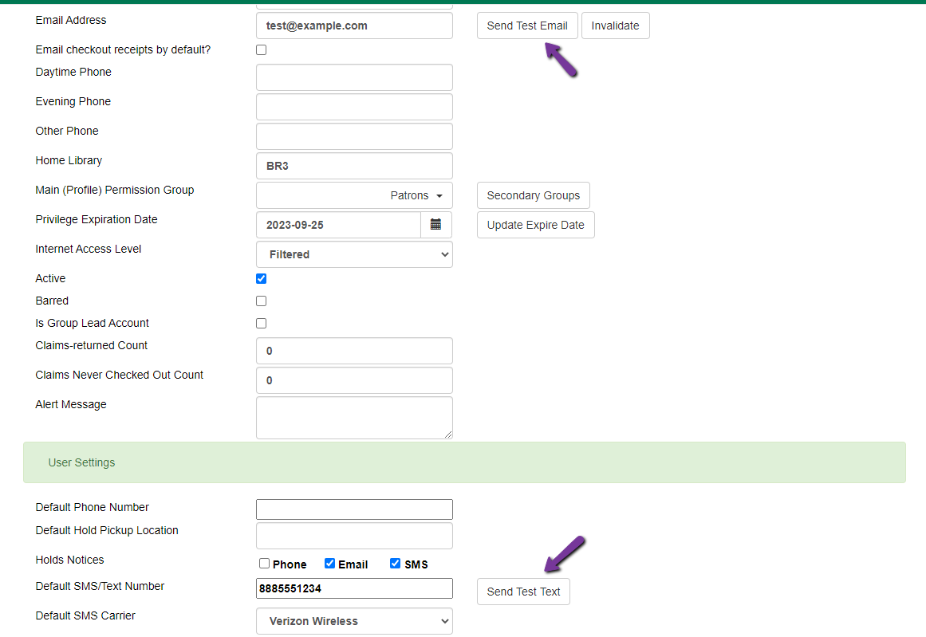Click the Privilege Expiration Date label
926x637 pixels.
click(x=97, y=219)
